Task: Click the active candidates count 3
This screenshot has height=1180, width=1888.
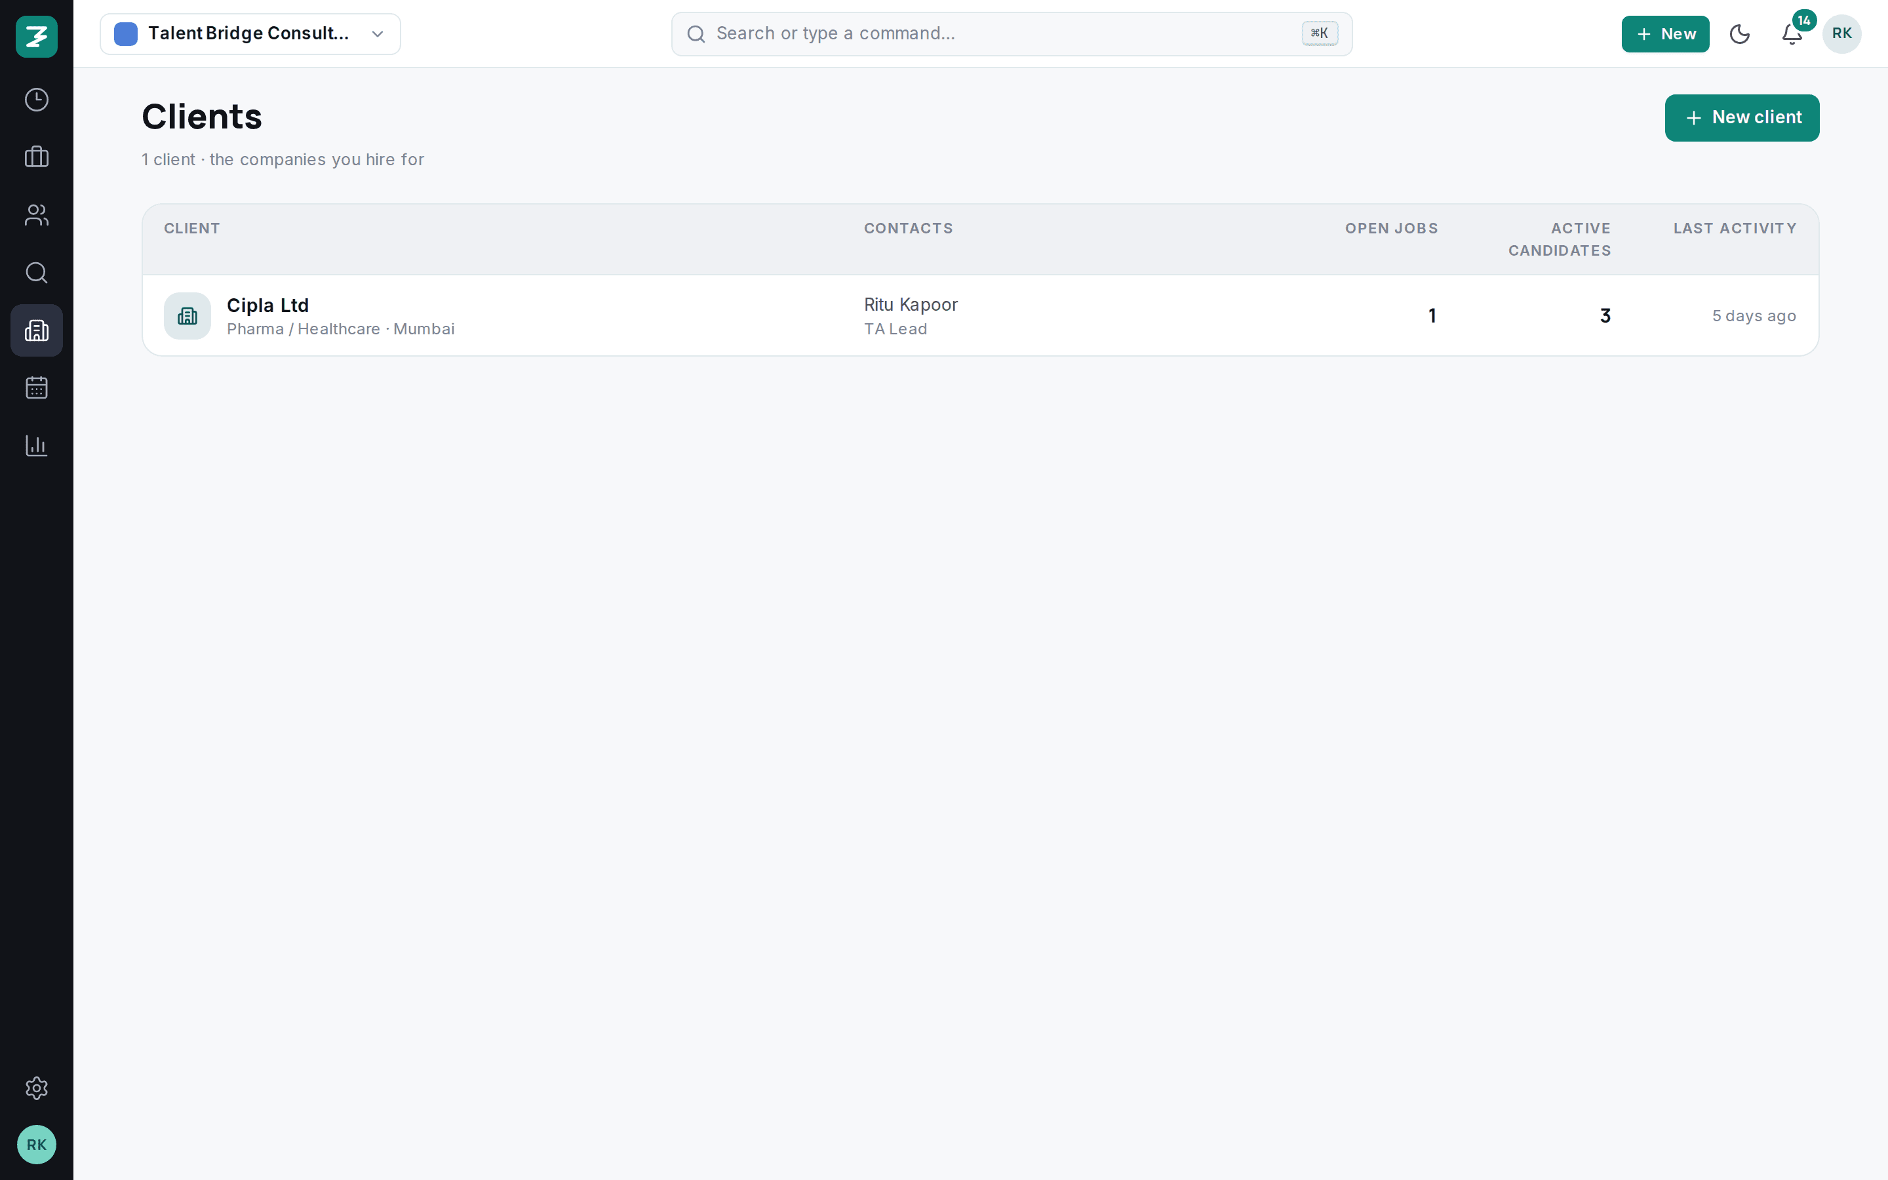Action: (1605, 316)
